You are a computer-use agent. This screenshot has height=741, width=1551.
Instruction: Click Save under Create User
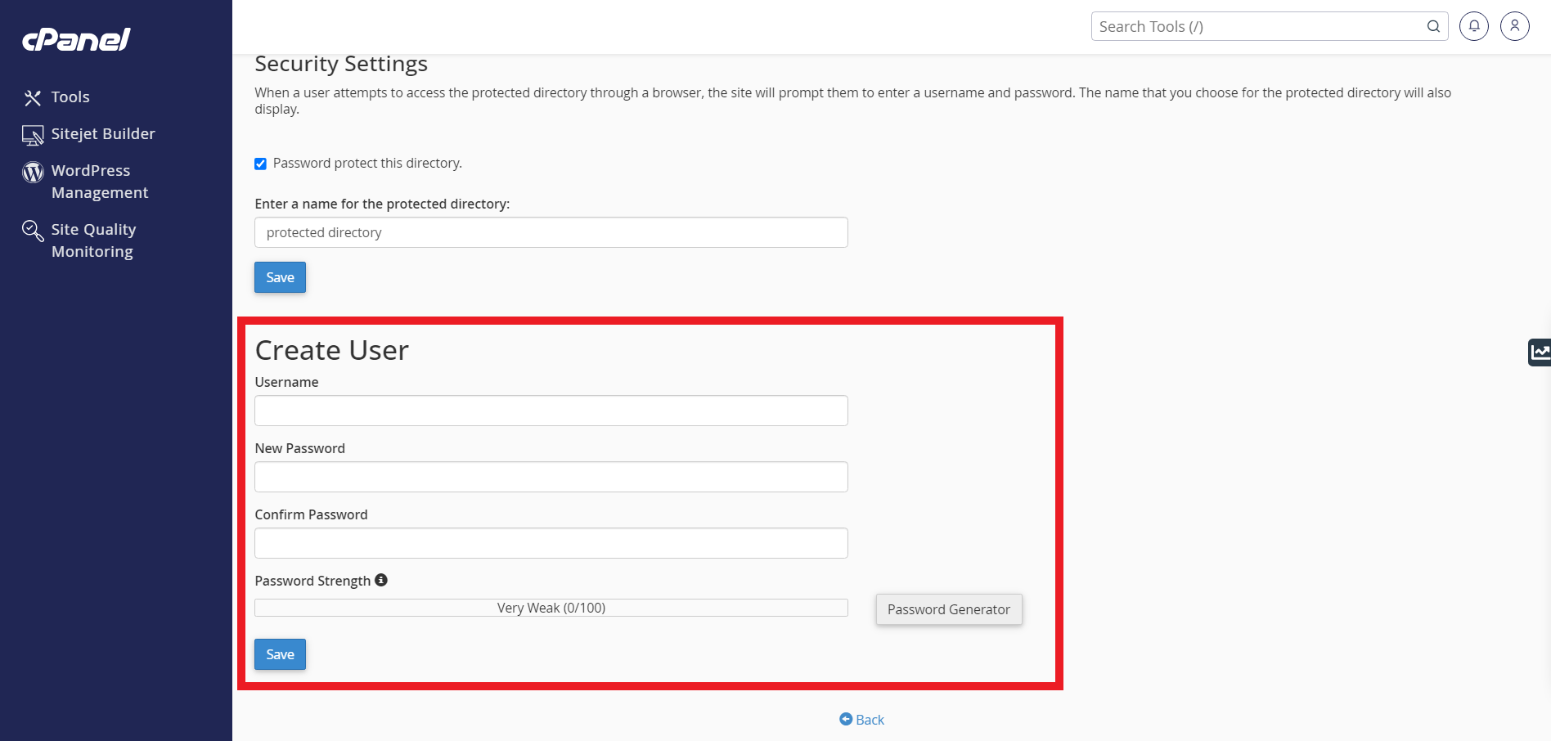click(280, 654)
